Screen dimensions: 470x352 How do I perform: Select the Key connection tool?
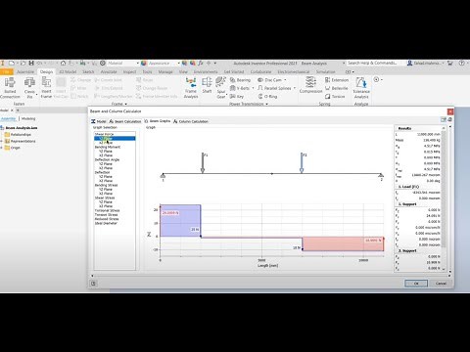point(237,97)
